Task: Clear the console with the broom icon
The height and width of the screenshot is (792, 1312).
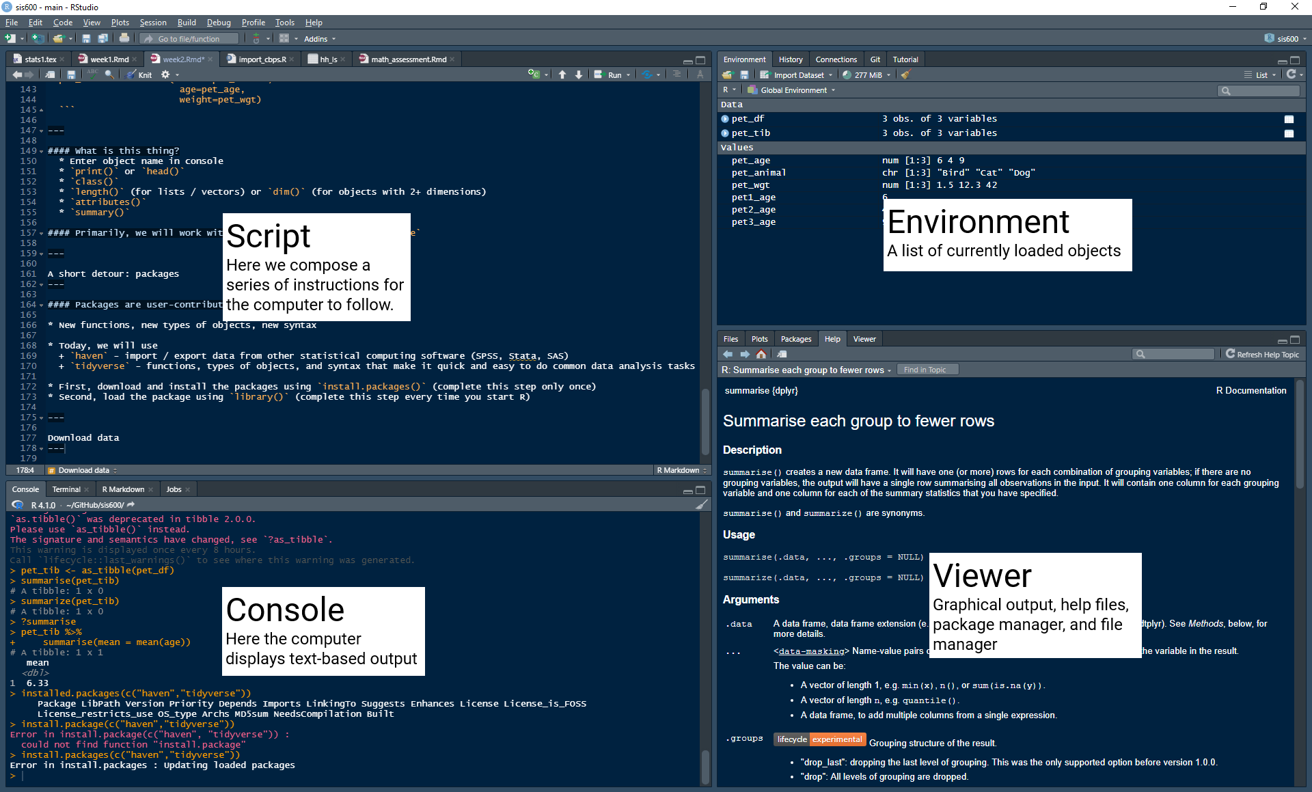Action: [701, 505]
